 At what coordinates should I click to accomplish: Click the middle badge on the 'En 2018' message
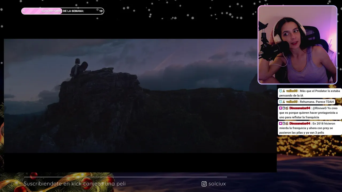pos(284,123)
